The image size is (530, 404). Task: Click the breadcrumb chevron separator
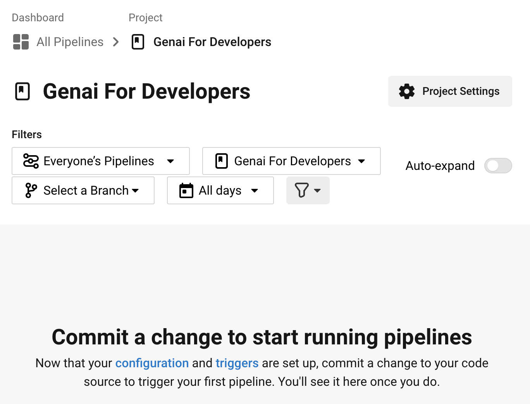click(x=116, y=42)
